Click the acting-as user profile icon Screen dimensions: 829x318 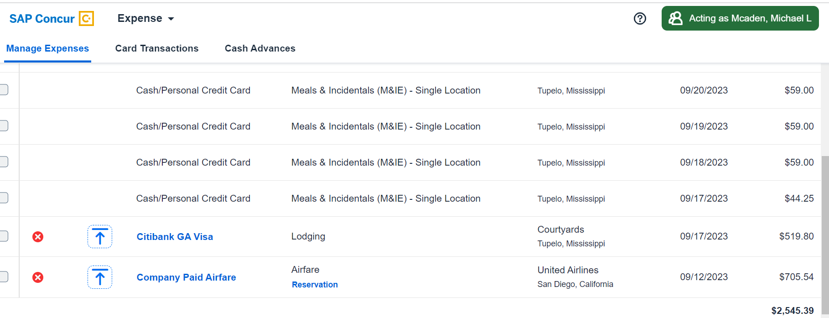point(675,18)
